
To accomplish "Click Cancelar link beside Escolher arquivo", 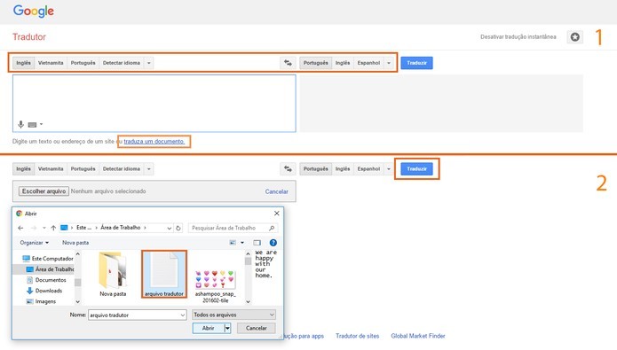I will coord(276,191).
